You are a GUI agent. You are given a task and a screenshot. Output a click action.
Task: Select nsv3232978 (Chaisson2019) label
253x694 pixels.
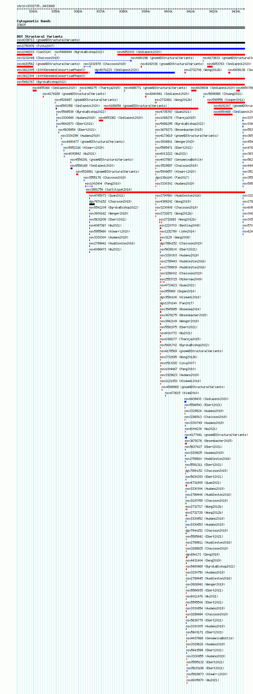(x=105, y=64)
